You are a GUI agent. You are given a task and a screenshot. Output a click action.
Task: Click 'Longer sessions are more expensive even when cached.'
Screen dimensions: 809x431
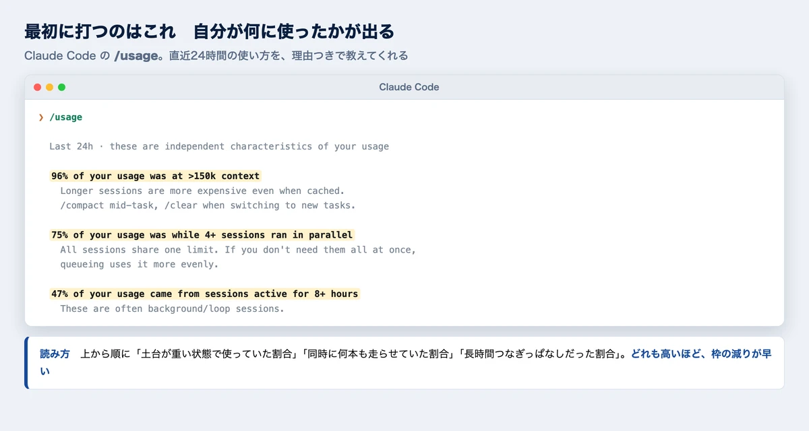pyautogui.click(x=202, y=191)
